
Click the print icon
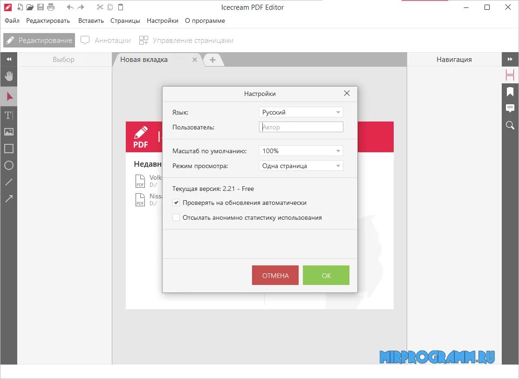pyautogui.click(x=51, y=7)
